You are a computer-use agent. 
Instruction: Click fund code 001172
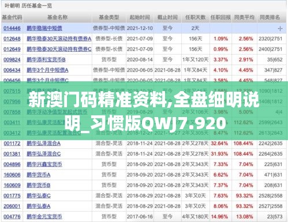[12, 144]
